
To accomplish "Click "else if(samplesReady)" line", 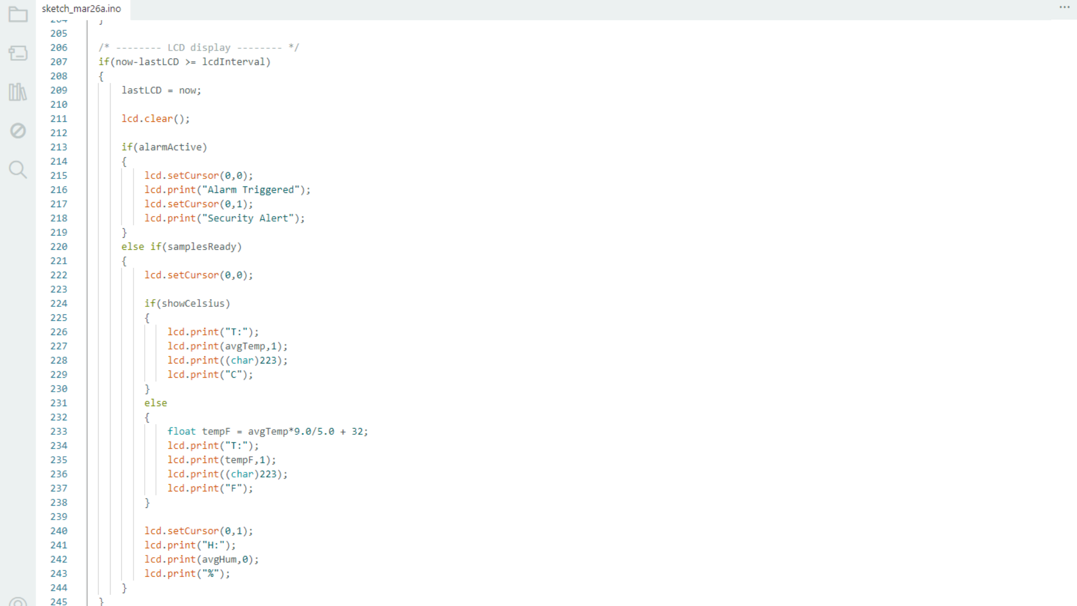I will coord(182,247).
